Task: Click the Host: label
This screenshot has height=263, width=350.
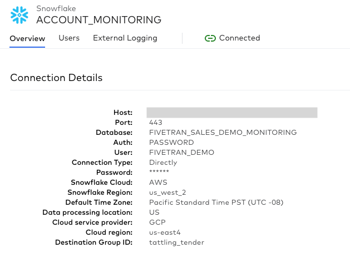Action: tap(123, 113)
